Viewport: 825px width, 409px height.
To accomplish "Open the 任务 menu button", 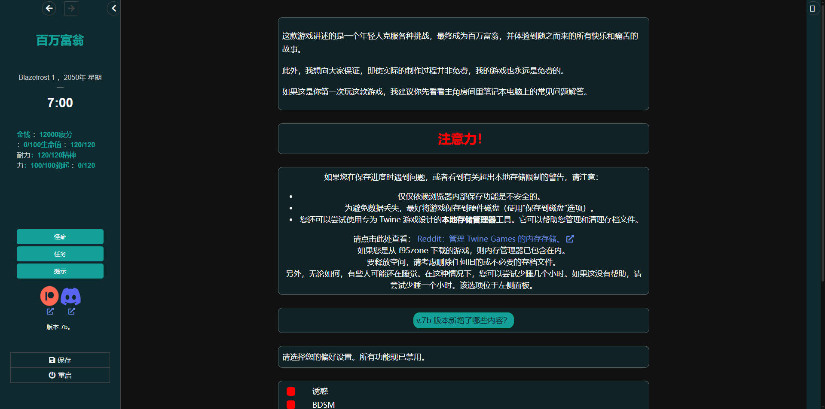I will click(x=60, y=254).
